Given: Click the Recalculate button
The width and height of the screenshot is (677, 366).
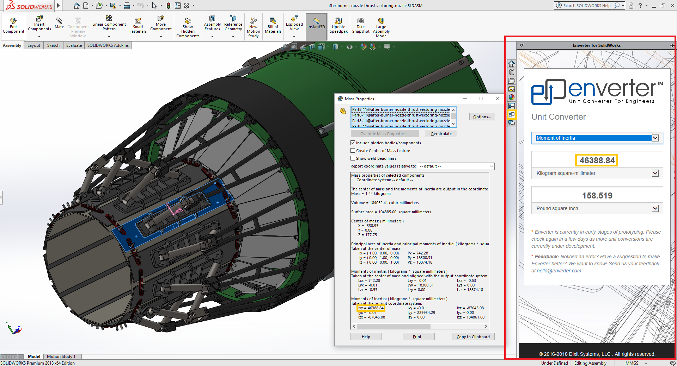Looking at the screenshot, I should 441,133.
